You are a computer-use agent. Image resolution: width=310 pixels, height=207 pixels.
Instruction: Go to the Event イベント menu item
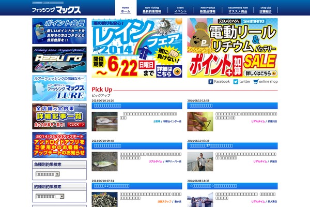180,10
